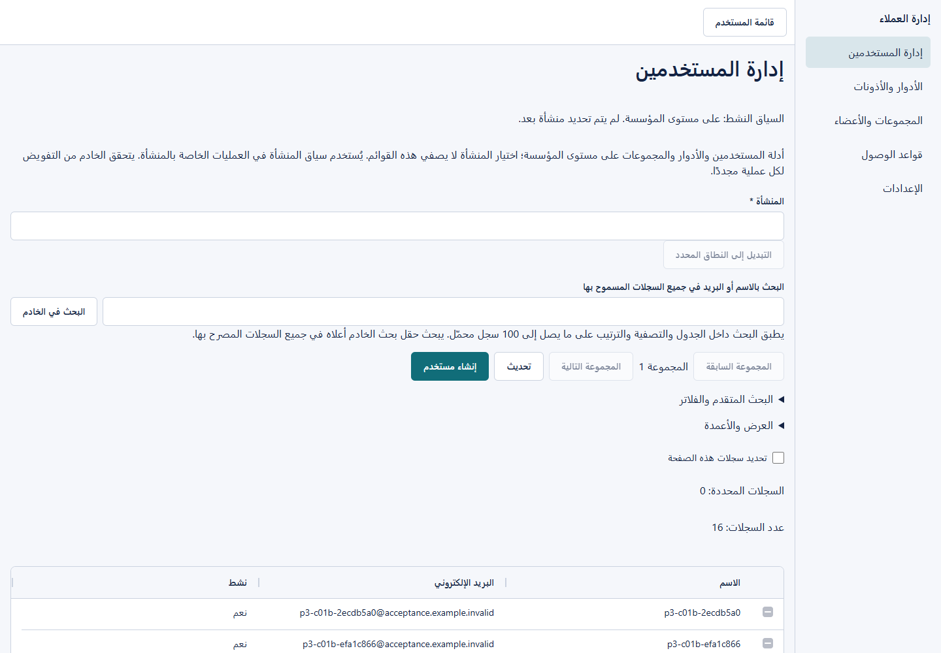Click the email p3-c01b-2ecdb5a0@acceptance.example.invalid
The height and width of the screenshot is (653, 941).
397,613
